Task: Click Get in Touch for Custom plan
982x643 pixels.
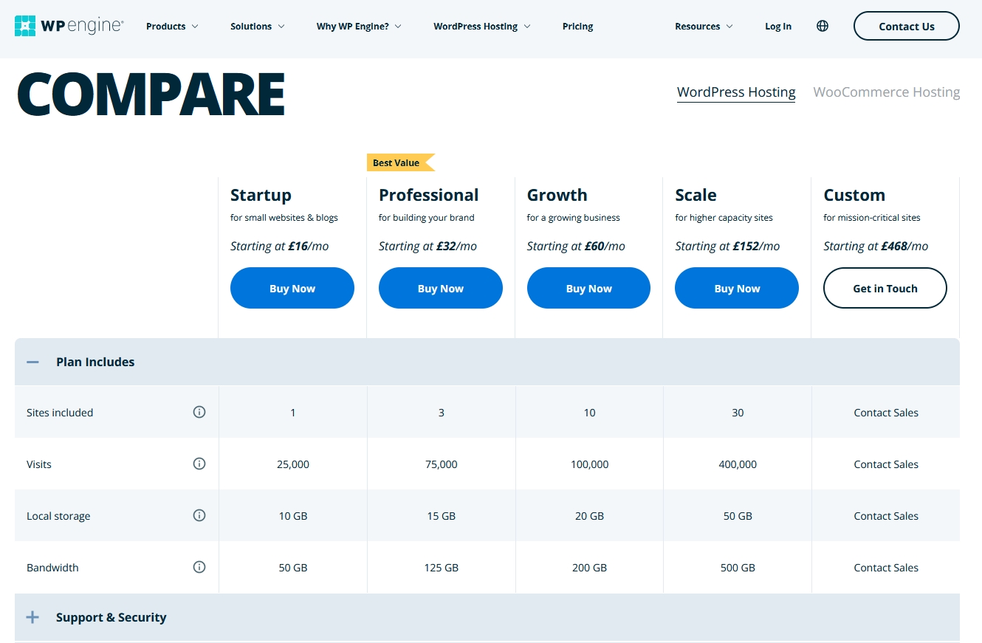Action: tap(885, 288)
